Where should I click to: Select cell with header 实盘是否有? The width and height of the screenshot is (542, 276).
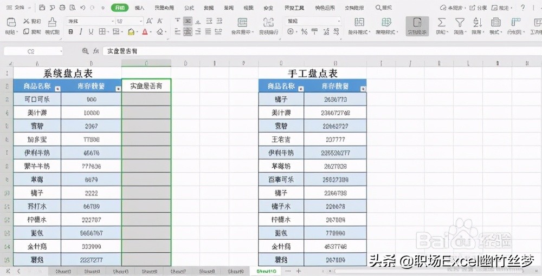tap(146, 86)
